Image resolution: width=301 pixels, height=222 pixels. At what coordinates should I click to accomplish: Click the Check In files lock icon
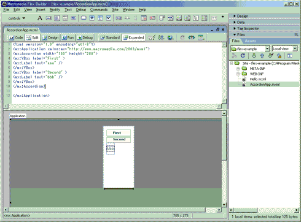(279, 56)
